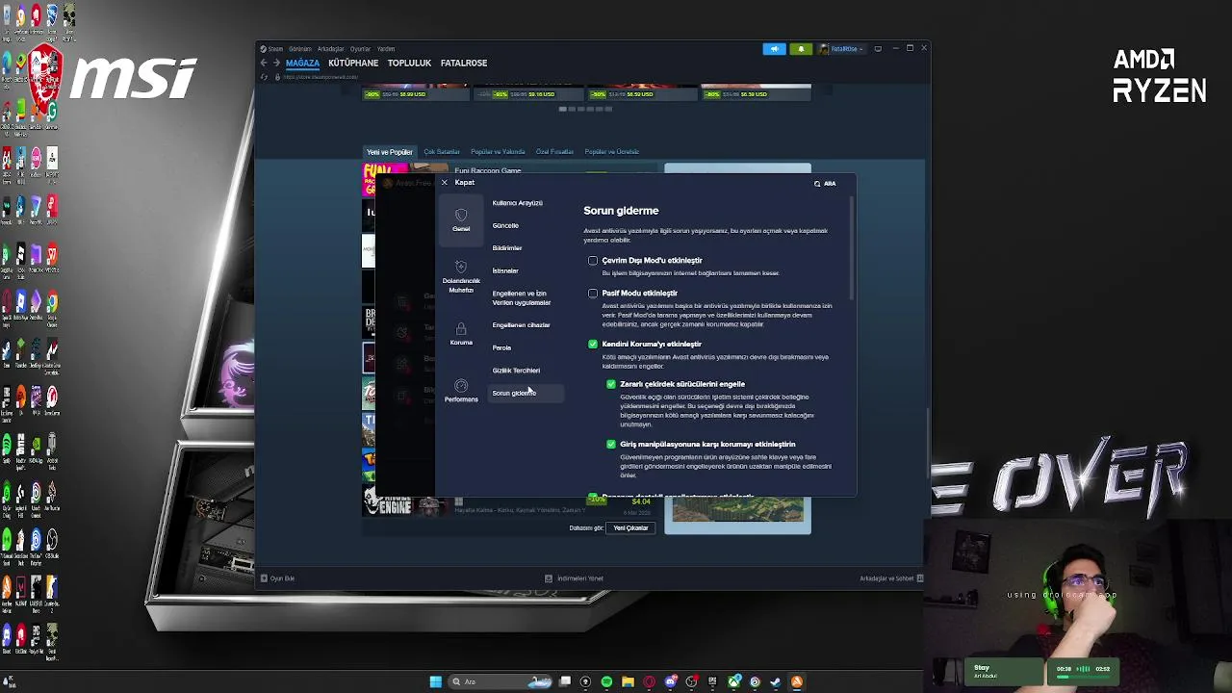Open Parola settings page
Viewport: 1232px width, 693px height.
tap(501, 347)
